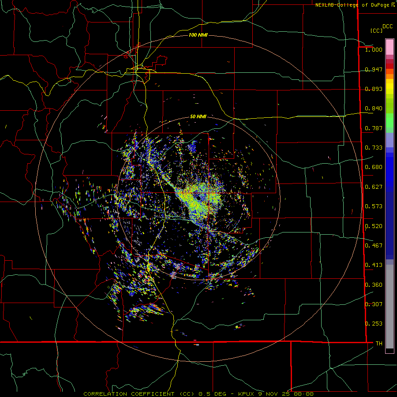Screen dimensions: 397x397
Task: Click the 1.000 value on color scale
Action: coord(374,49)
